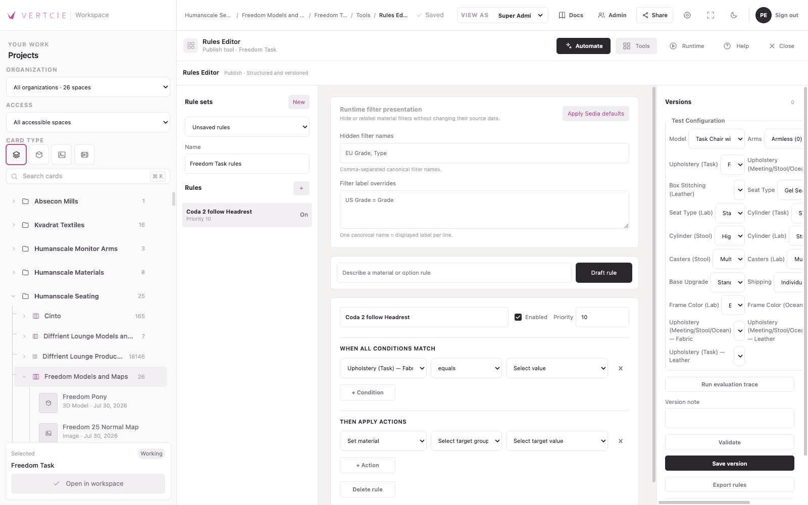Collapse the Humanscale Seating folder
The image size is (808, 505).
(x=14, y=296)
